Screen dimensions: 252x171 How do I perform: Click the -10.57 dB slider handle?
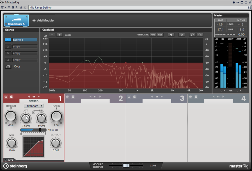[40, 130]
